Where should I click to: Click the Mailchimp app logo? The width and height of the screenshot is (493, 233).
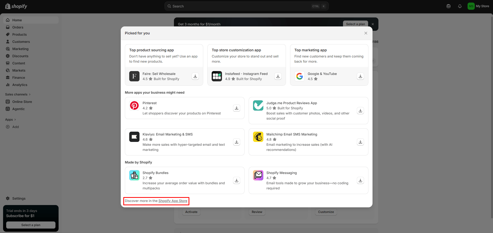coord(258,137)
